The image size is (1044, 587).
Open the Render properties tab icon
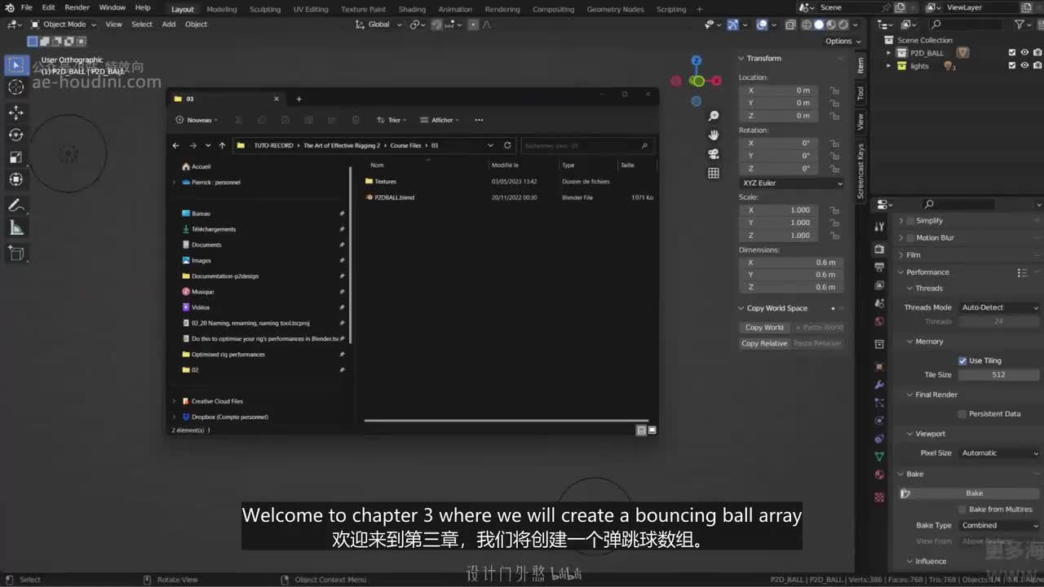(x=879, y=249)
